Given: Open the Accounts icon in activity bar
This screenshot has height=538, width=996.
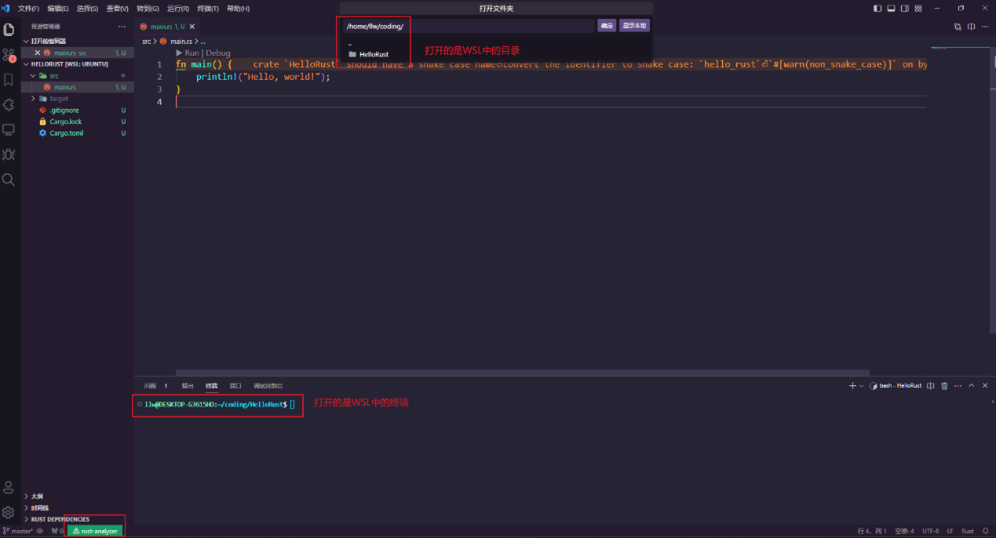Looking at the screenshot, I should 9,487.
